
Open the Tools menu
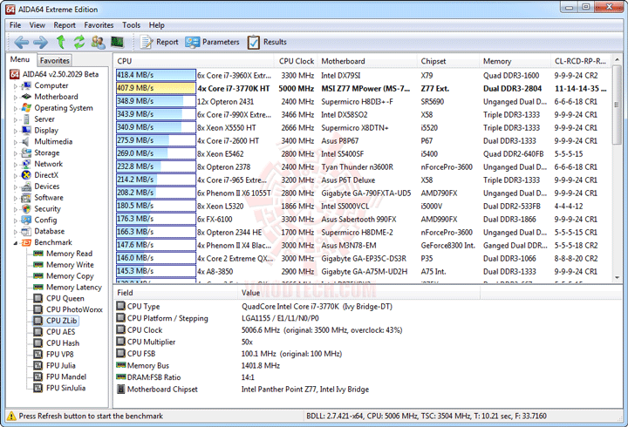132,24
